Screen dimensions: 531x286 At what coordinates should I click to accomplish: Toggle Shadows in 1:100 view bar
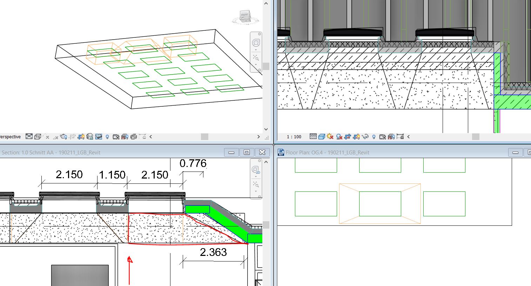pyautogui.click(x=339, y=137)
